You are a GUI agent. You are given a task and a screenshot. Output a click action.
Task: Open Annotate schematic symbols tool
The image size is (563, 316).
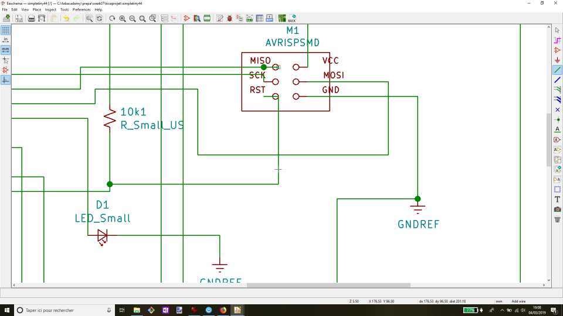pos(219,18)
